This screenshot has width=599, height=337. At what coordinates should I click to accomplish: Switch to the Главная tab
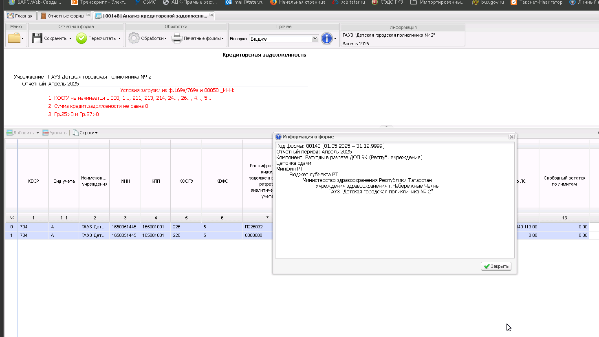[x=20, y=16]
